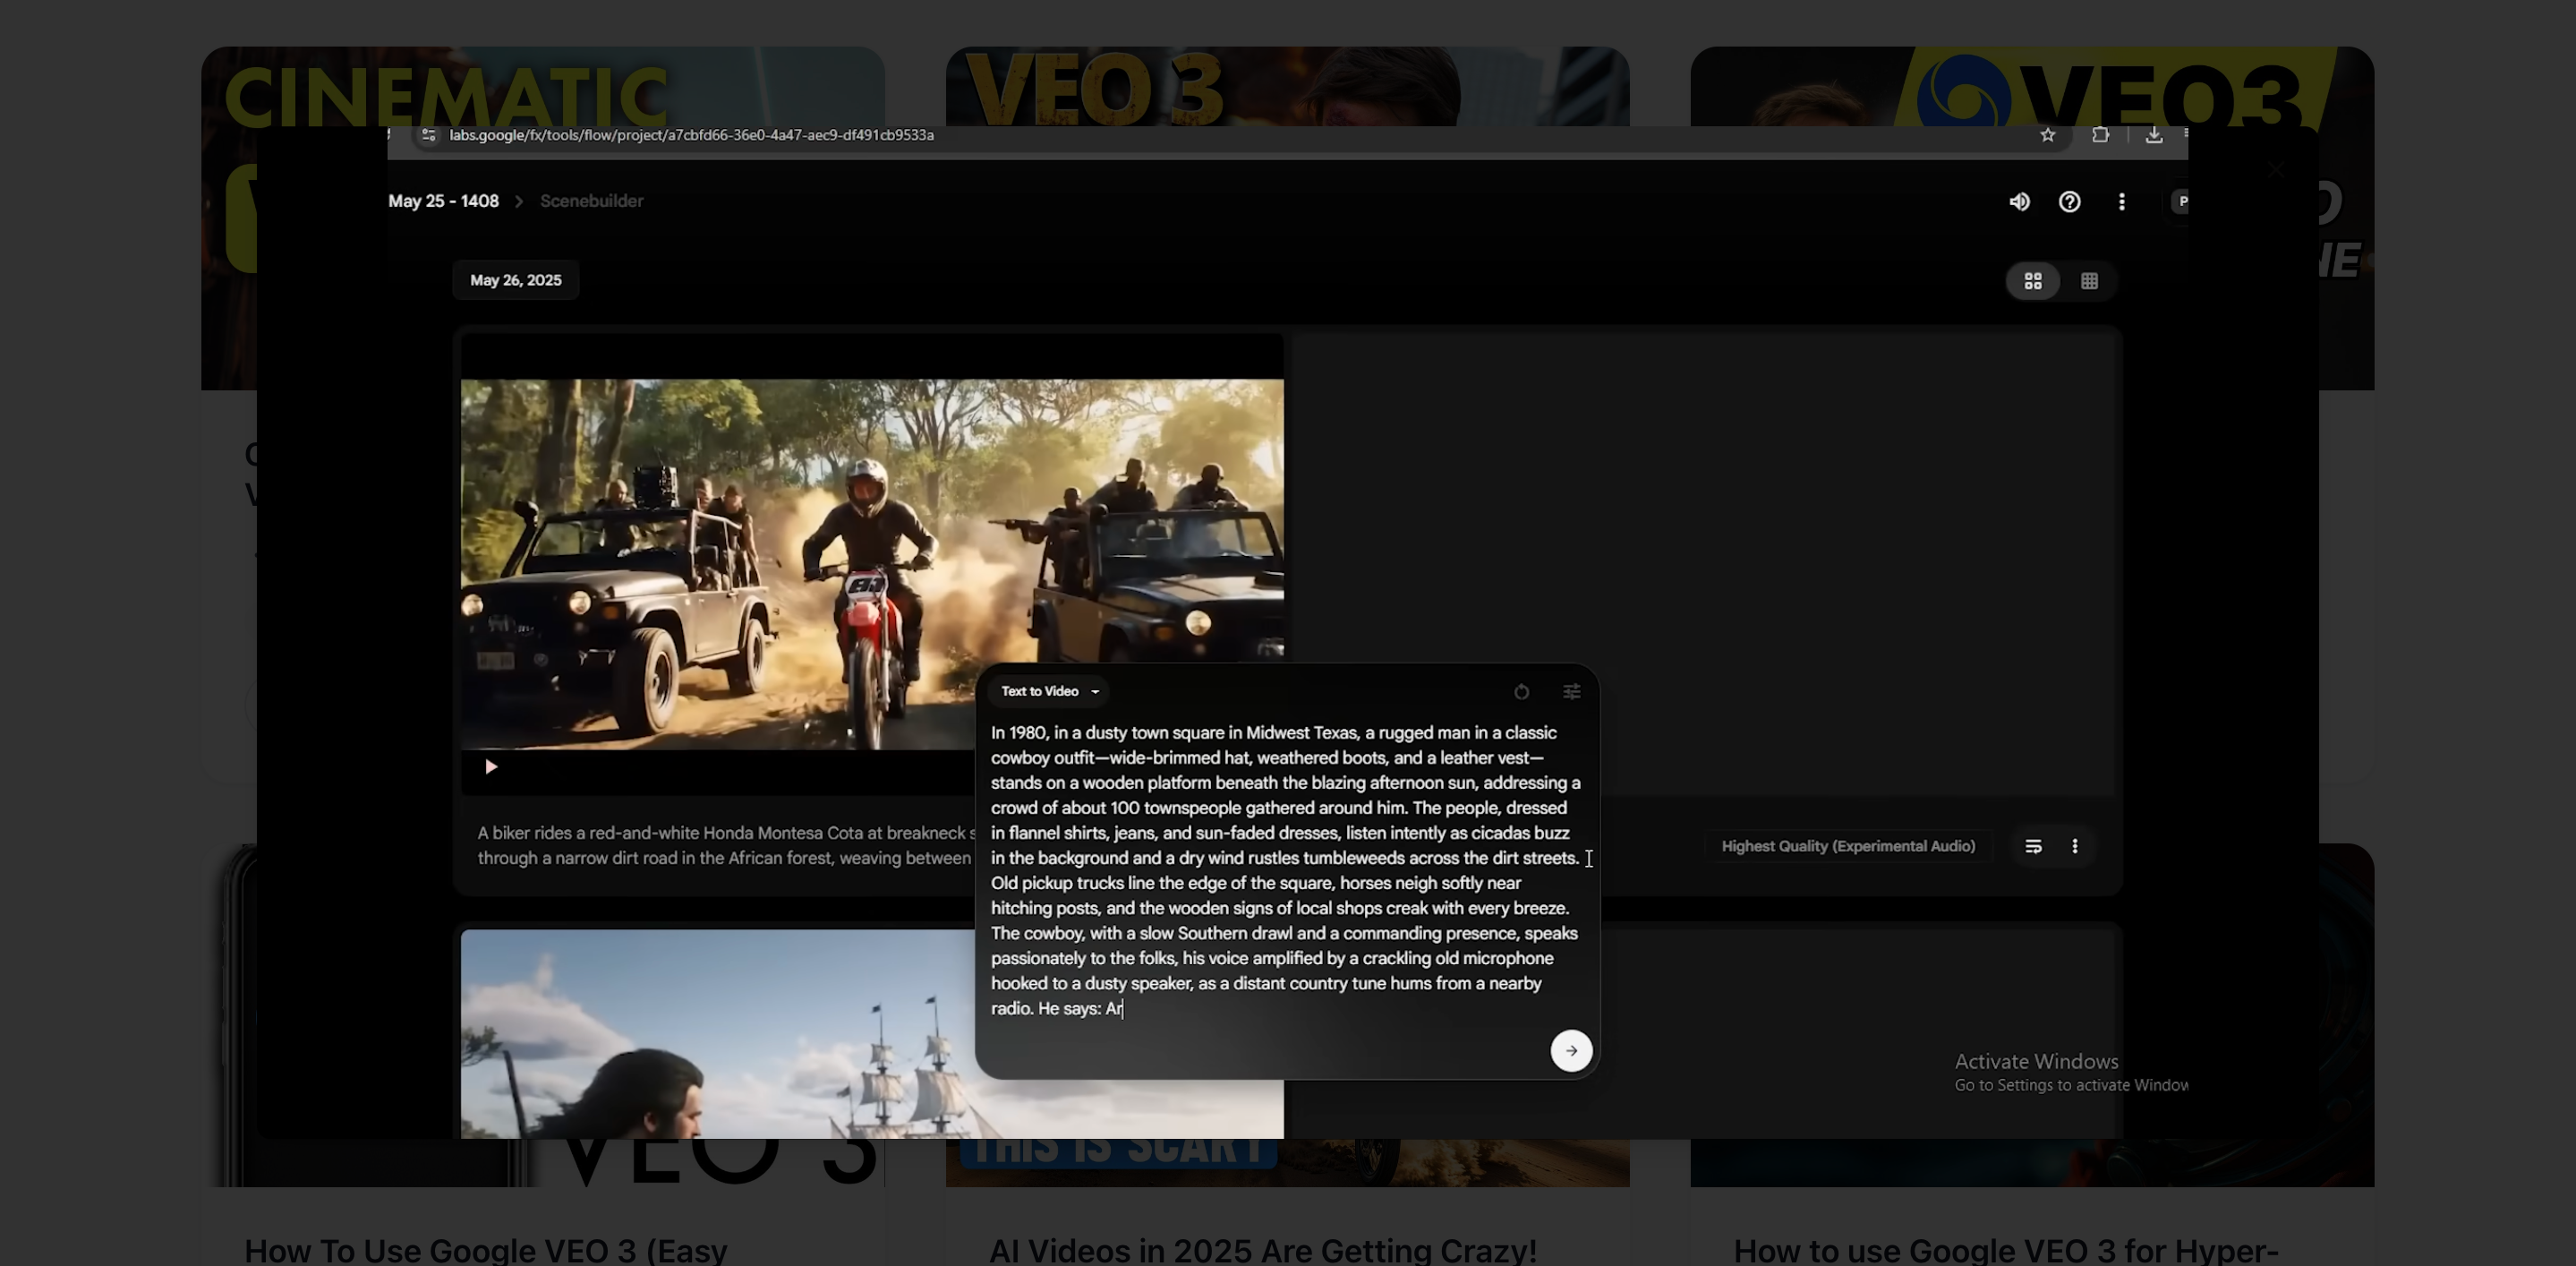Select Highest Quality (Experimental Audio) label
The image size is (2576, 1266).
pos(1847,846)
